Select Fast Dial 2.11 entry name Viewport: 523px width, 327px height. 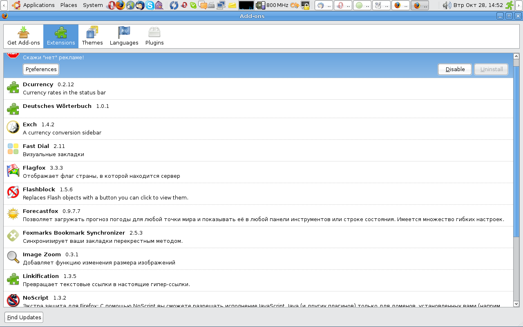[44, 146]
